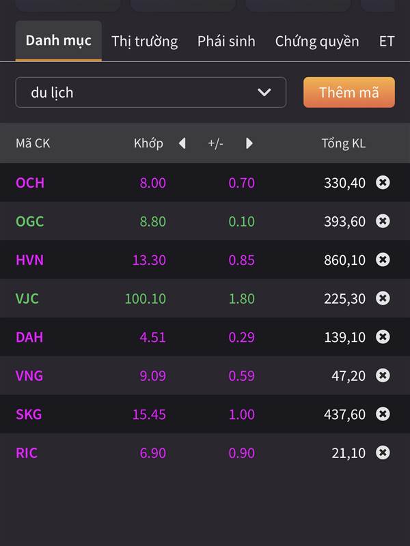Image resolution: width=410 pixels, height=546 pixels.
Task: Remove OGC using its X icon
Action: click(x=383, y=220)
